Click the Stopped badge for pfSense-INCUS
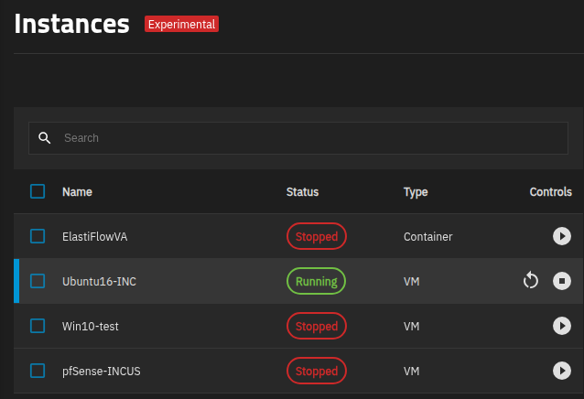This screenshot has height=399, width=584. click(316, 371)
